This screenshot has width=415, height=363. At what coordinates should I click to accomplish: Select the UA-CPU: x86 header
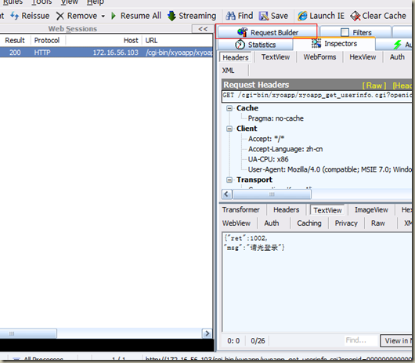pos(268,159)
